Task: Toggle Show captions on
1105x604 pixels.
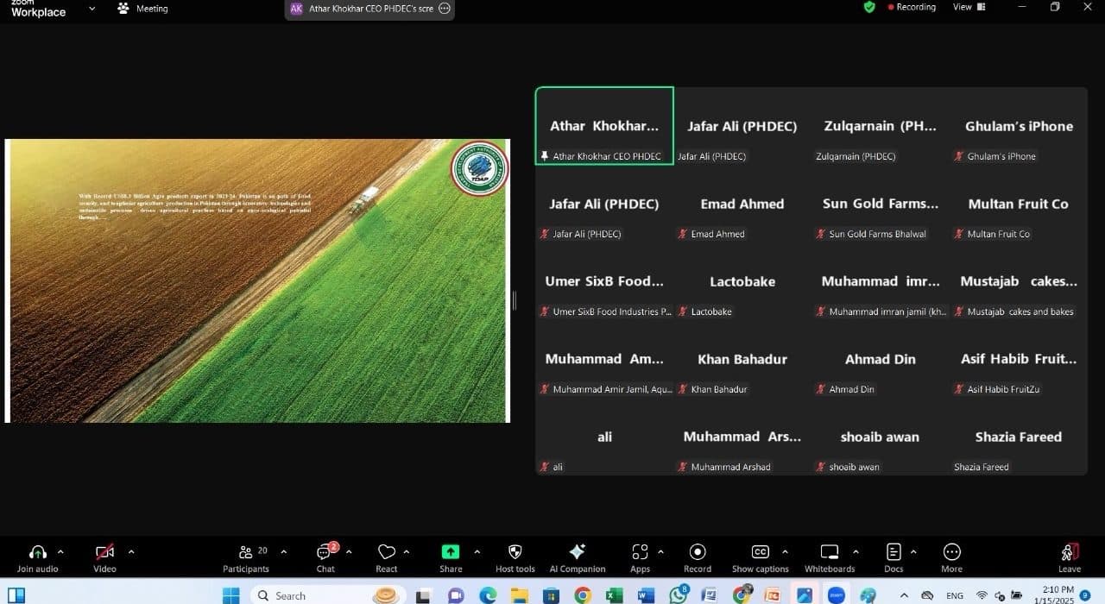Action: (760, 553)
